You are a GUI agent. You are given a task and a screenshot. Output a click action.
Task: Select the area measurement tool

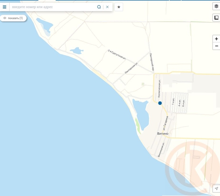[216, 17]
